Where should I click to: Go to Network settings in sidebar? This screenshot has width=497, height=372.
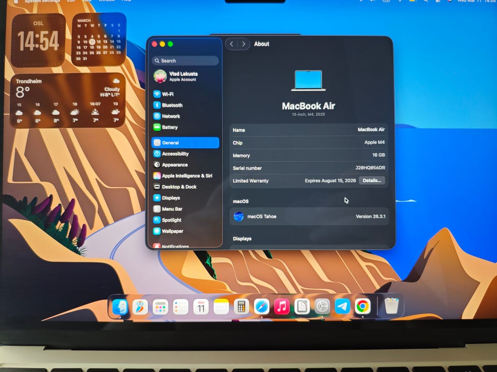coord(185,116)
